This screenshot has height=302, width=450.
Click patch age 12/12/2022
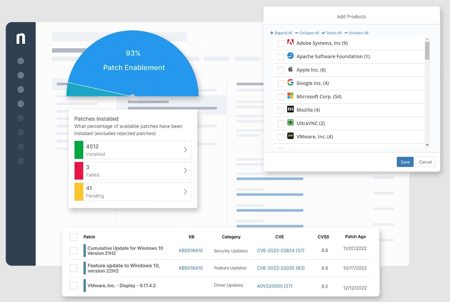(x=355, y=288)
